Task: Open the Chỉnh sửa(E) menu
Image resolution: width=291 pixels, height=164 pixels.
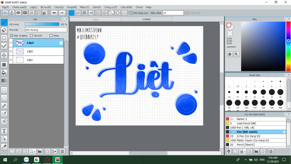Action: tap(20, 7)
